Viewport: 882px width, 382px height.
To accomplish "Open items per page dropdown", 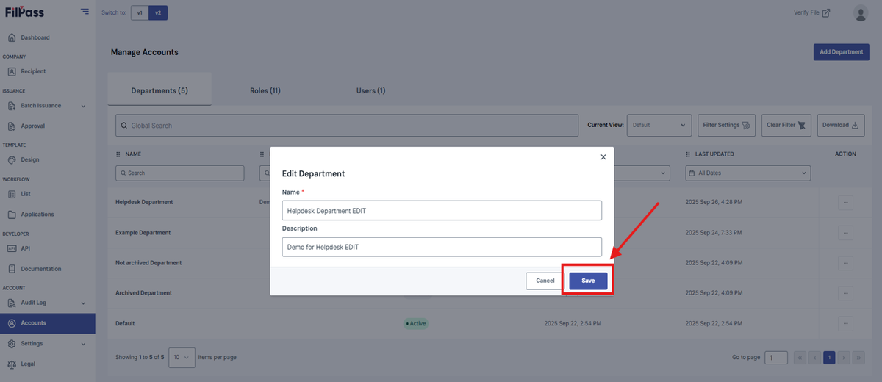I will 182,357.
